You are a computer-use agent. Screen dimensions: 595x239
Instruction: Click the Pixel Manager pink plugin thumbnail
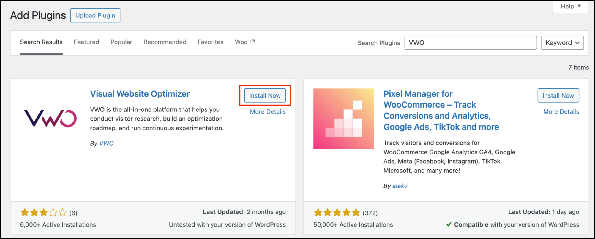coord(343,119)
